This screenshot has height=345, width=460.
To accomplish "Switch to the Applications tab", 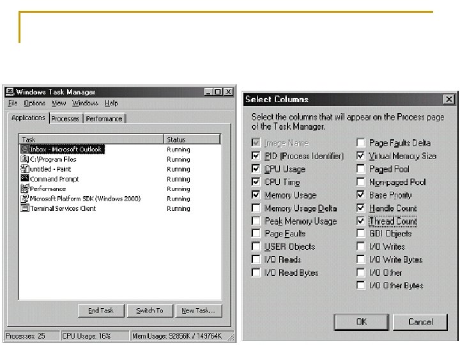I will [x=28, y=118].
